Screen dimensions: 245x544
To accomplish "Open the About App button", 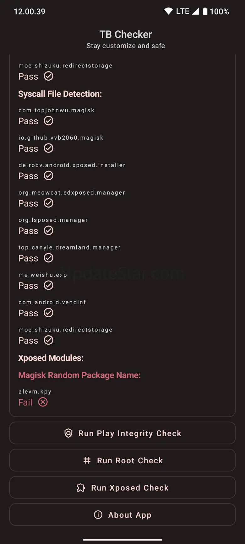I will 122,515.
